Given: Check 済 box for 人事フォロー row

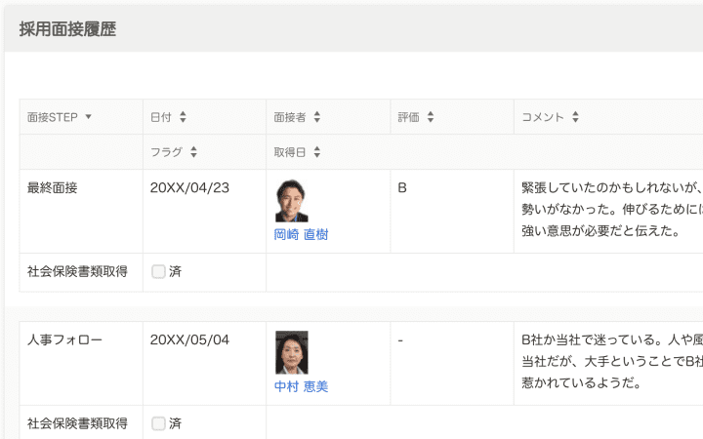Looking at the screenshot, I should [158, 423].
